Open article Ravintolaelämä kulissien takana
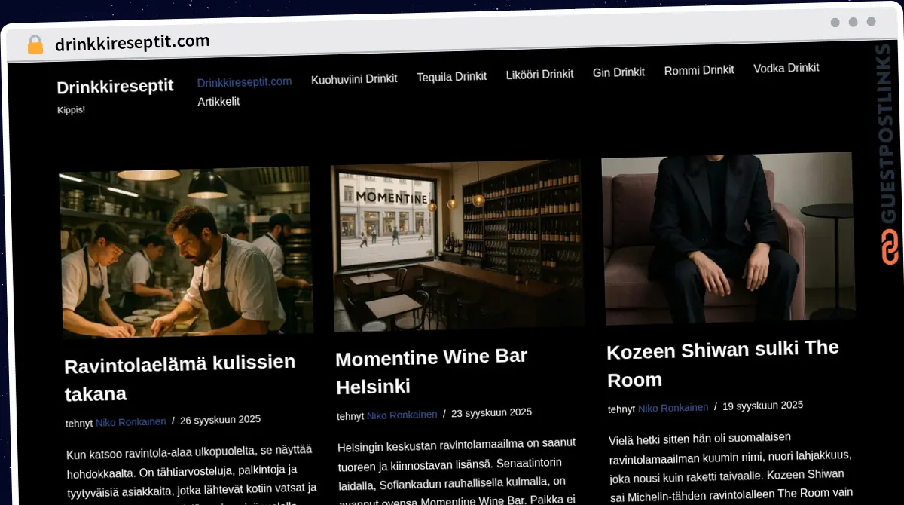The image size is (904, 505). click(x=180, y=378)
